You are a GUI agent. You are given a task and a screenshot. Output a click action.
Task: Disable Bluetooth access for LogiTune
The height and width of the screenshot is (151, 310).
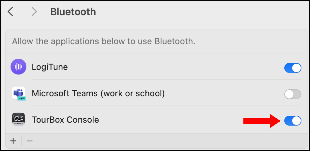point(293,68)
